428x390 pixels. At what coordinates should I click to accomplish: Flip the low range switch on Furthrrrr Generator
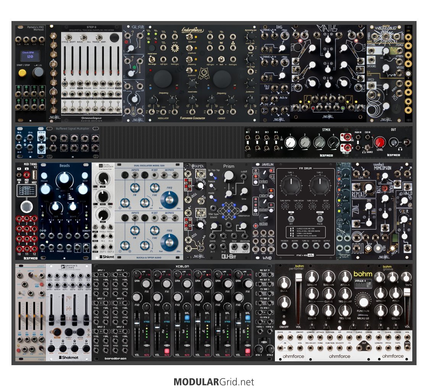152,59
